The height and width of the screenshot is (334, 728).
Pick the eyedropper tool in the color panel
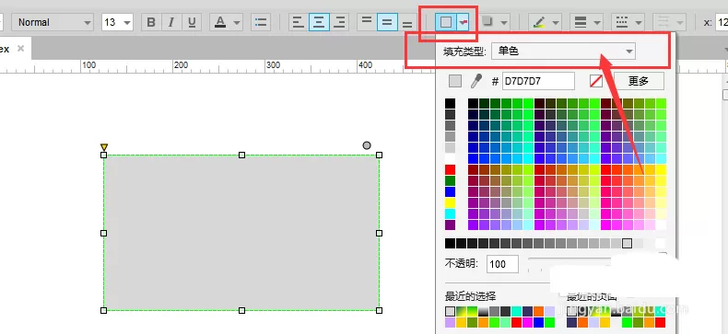click(476, 81)
